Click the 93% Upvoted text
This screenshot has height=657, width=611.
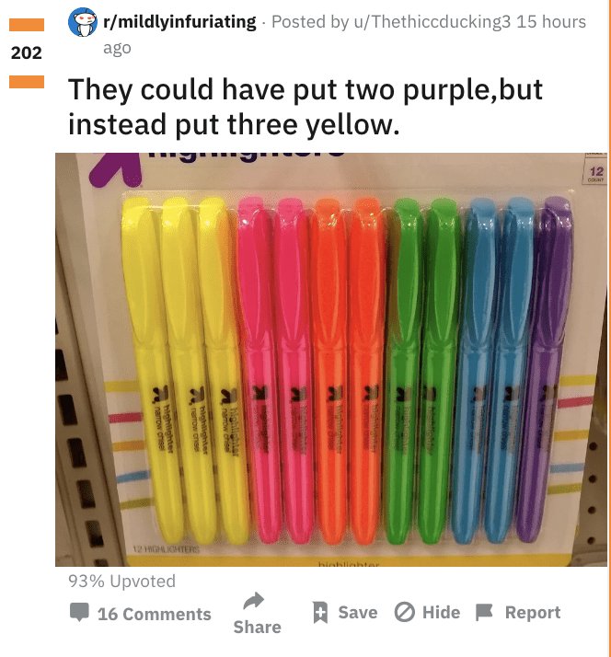[x=122, y=582]
